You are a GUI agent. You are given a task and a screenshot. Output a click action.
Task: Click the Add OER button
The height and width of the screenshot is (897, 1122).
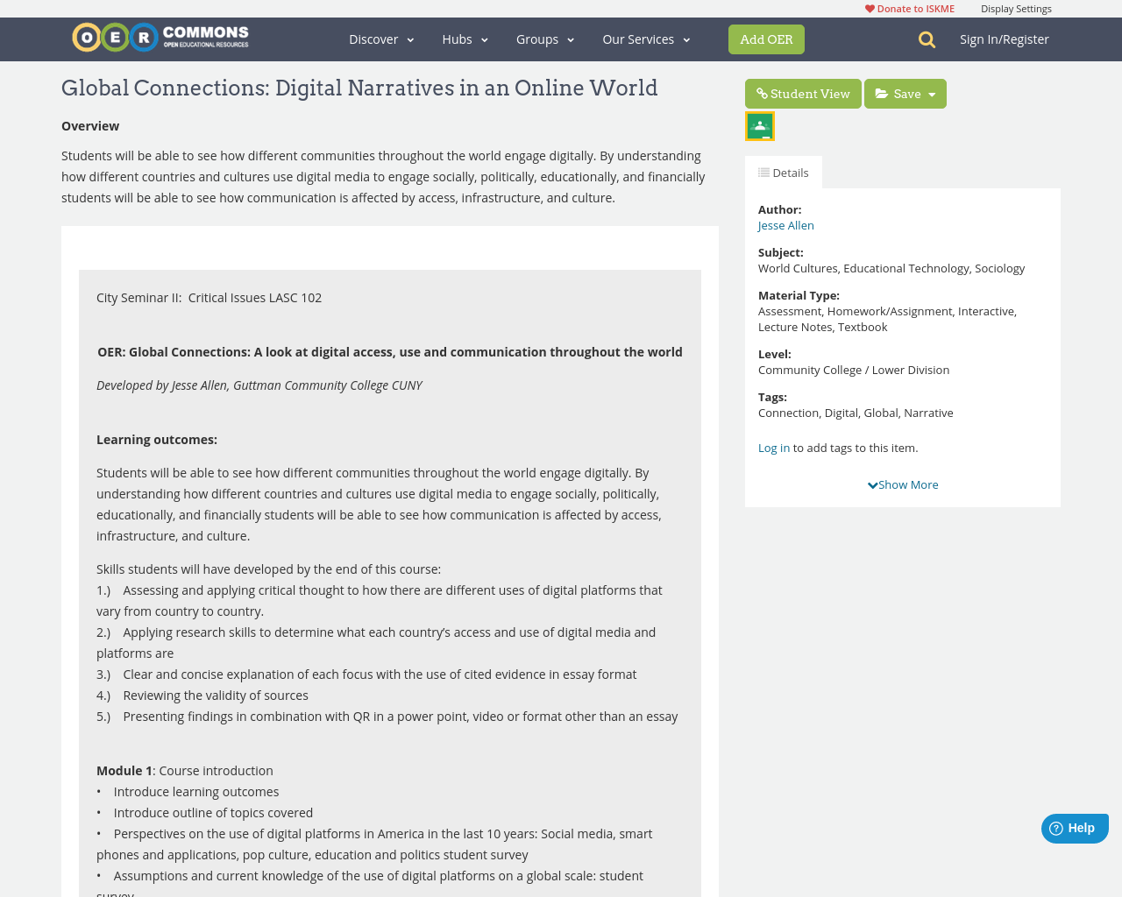[766, 39]
